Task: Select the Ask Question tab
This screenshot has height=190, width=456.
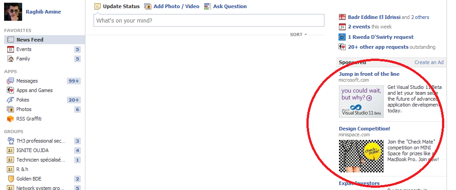Action: (230, 6)
